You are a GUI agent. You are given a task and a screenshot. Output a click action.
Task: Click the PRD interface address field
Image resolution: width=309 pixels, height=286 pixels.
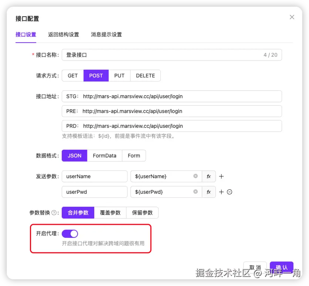[172, 126]
